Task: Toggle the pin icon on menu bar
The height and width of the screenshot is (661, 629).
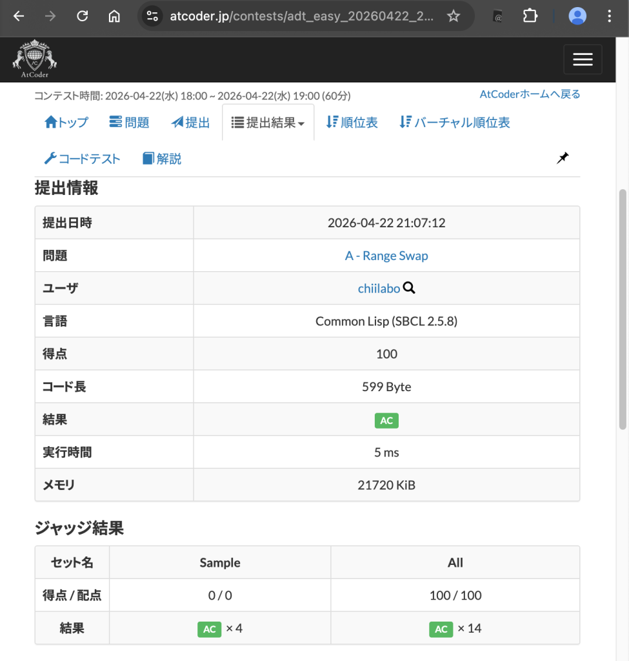Action: coord(563,158)
